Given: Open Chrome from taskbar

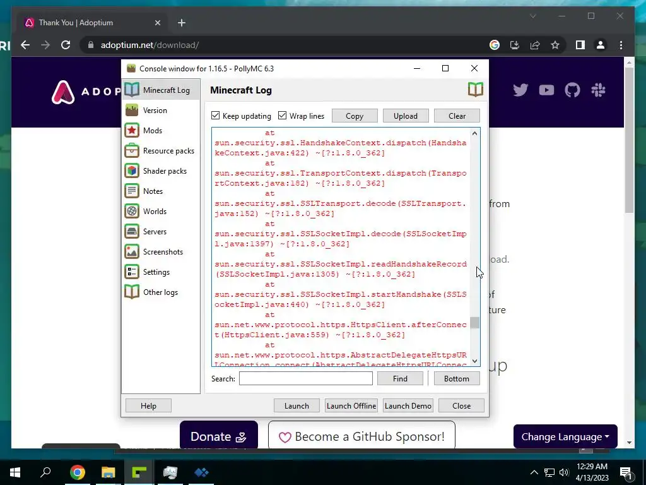Looking at the screenshot, I should 77,472.
